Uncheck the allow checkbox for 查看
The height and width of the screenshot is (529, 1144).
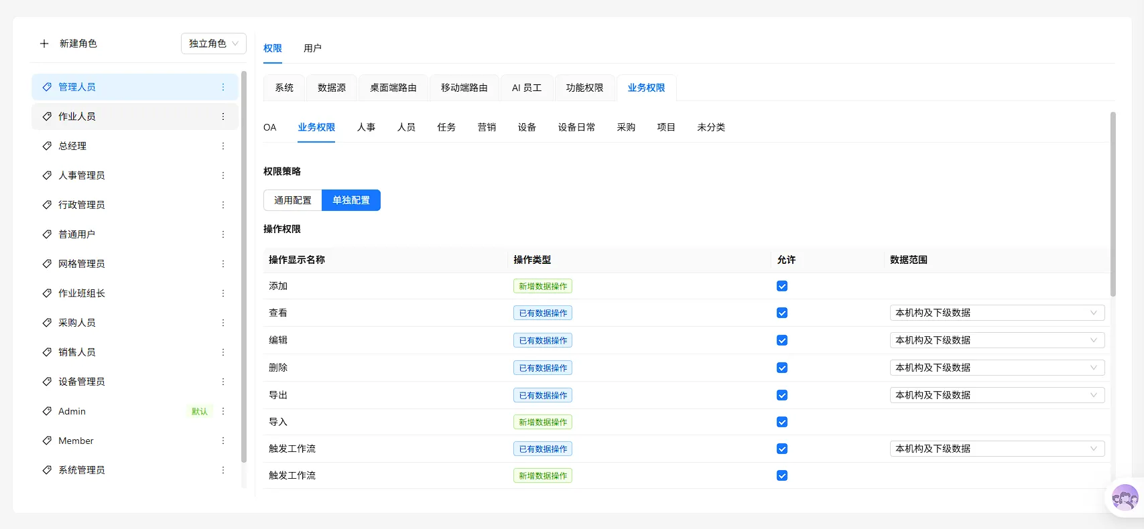(782, 313)
